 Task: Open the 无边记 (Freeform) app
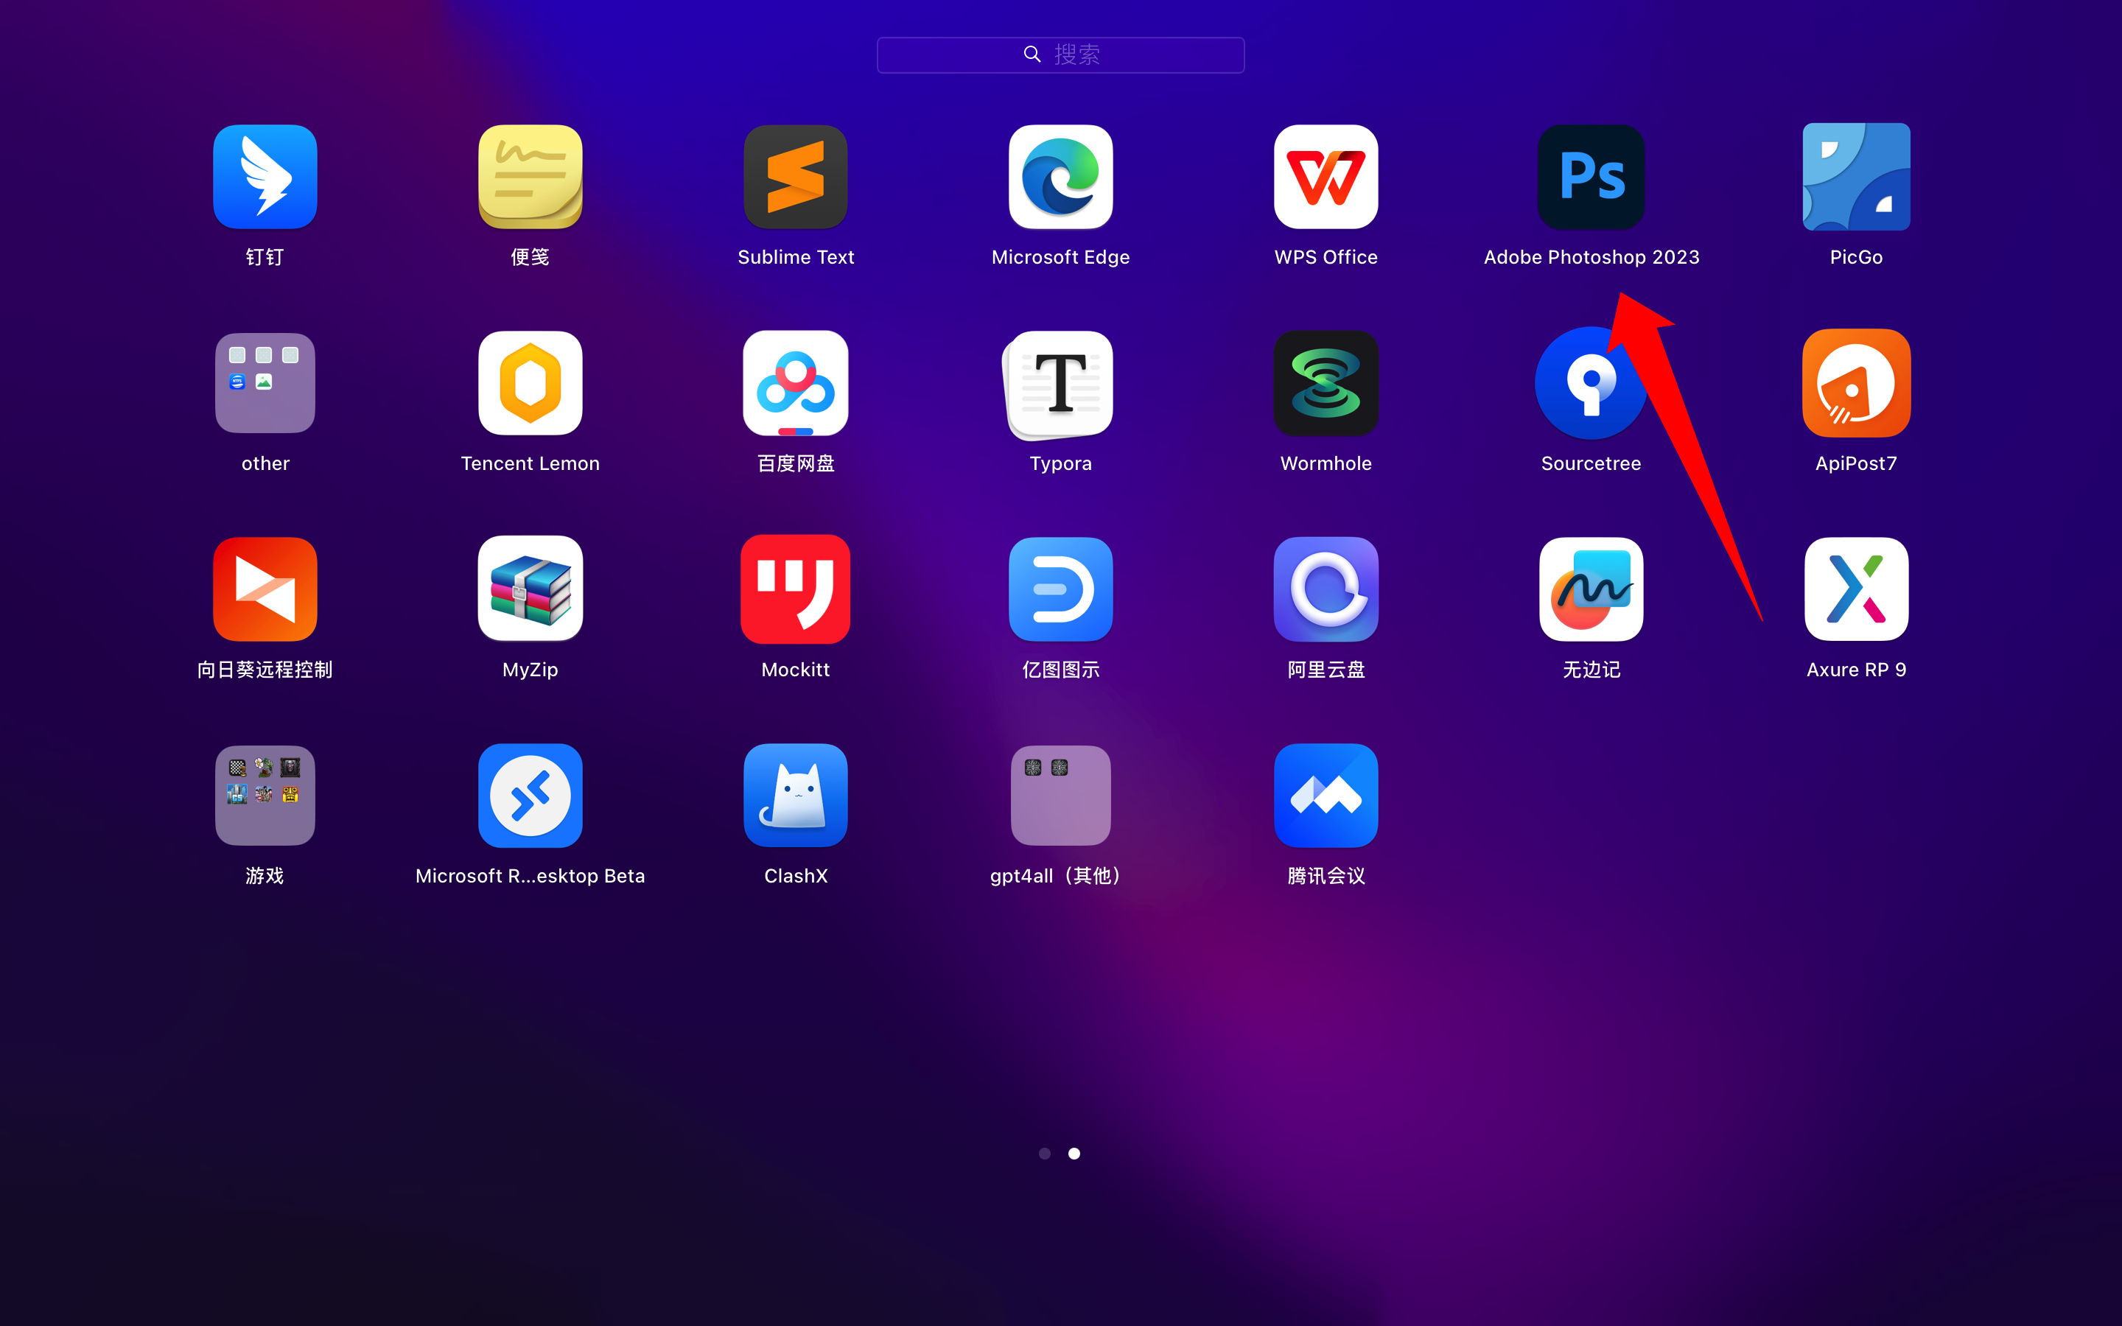pyautogui.click(x=1591, y=589)
